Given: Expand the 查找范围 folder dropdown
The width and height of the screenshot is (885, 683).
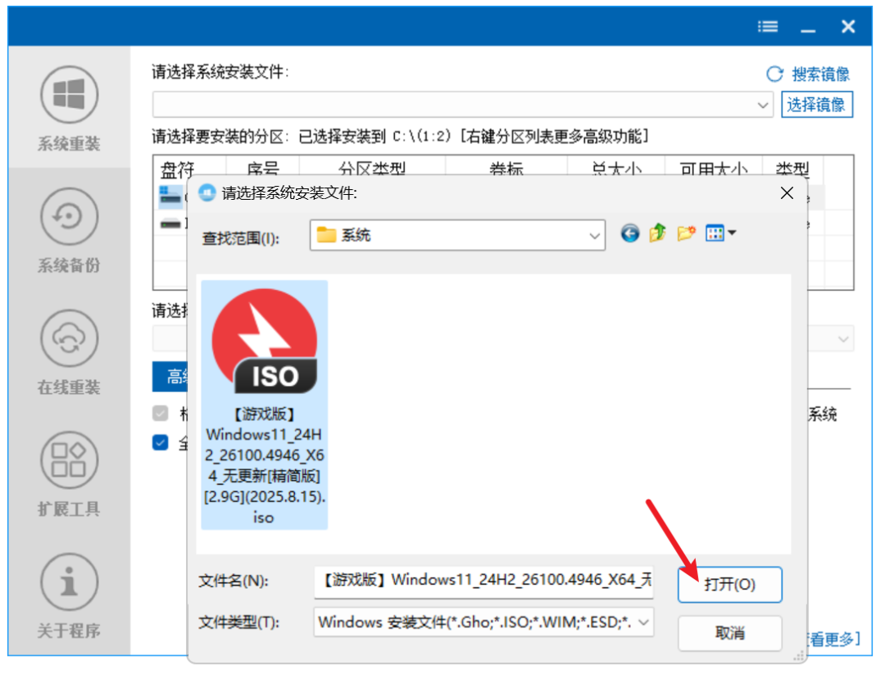Looking at the screenshot, I should (594, 235).
